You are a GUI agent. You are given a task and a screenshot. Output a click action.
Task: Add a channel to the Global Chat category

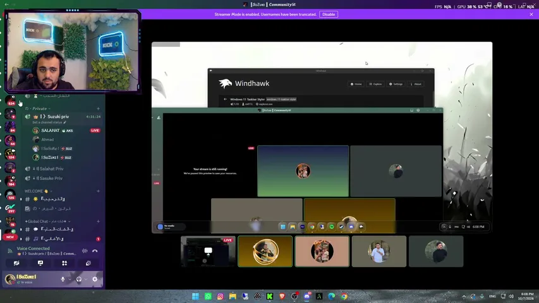[x=98, y=221]
